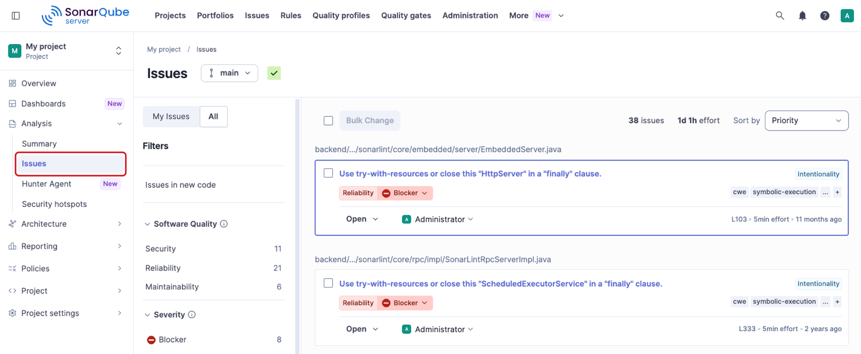The image size is (861, 354).
Task: Open the help question mark icon
Action: click(825, 15)
